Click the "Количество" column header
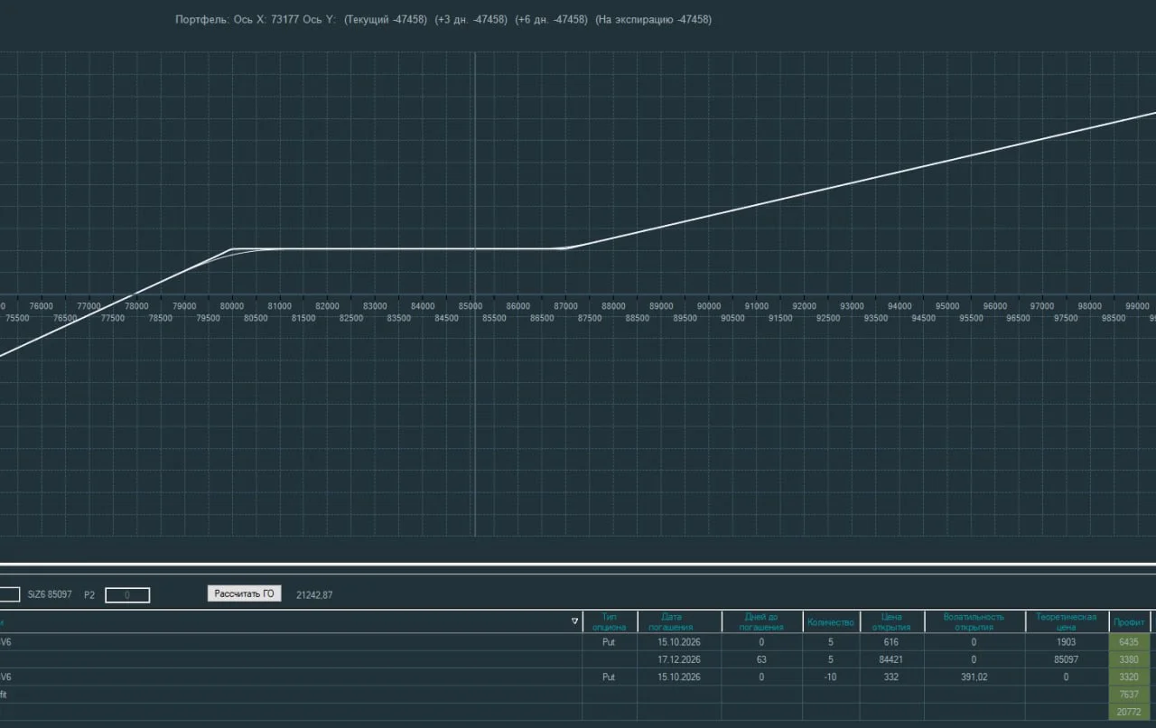 pyautogui.click(x=831, y=621)
